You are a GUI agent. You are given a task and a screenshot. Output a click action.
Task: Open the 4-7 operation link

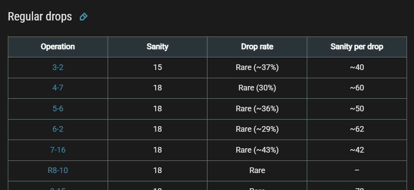click(58, 88)
